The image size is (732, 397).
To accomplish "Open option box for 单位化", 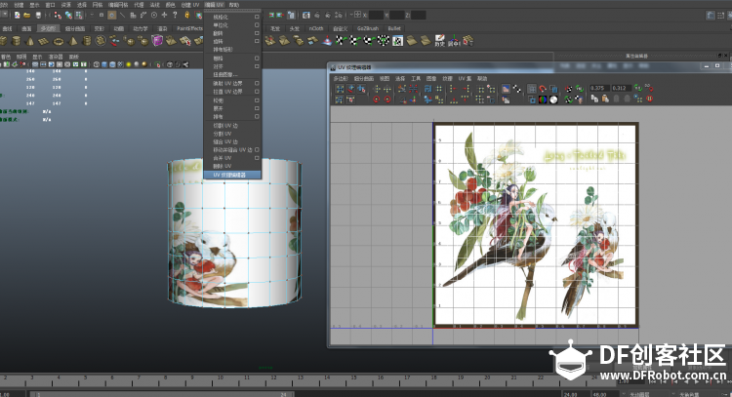I will click(257, 25).
